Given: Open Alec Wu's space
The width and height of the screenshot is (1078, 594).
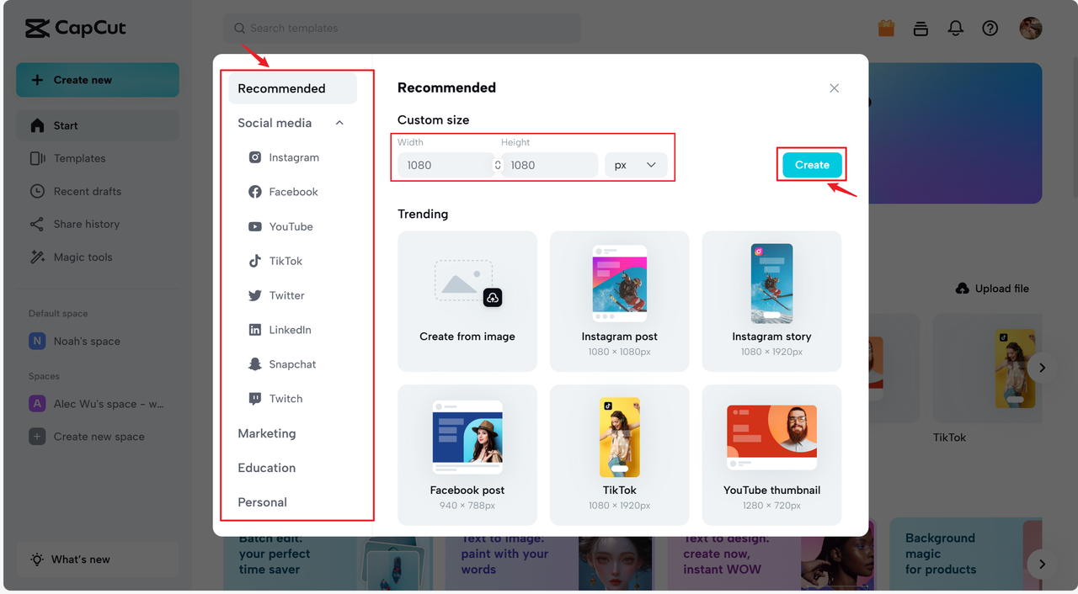Looking at the screenshot, I should (x=98, y=404).
